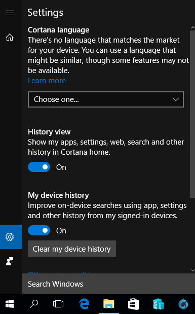Open the hamburger menu in Cortana sidebar
Screen dimensions: 195x314
click(x=10, y=13)
